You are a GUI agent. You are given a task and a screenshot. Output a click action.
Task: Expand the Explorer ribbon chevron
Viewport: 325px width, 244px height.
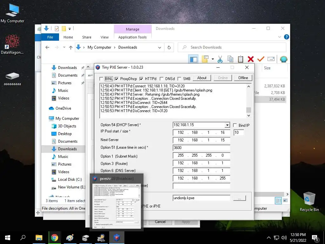tap(279, 37)
